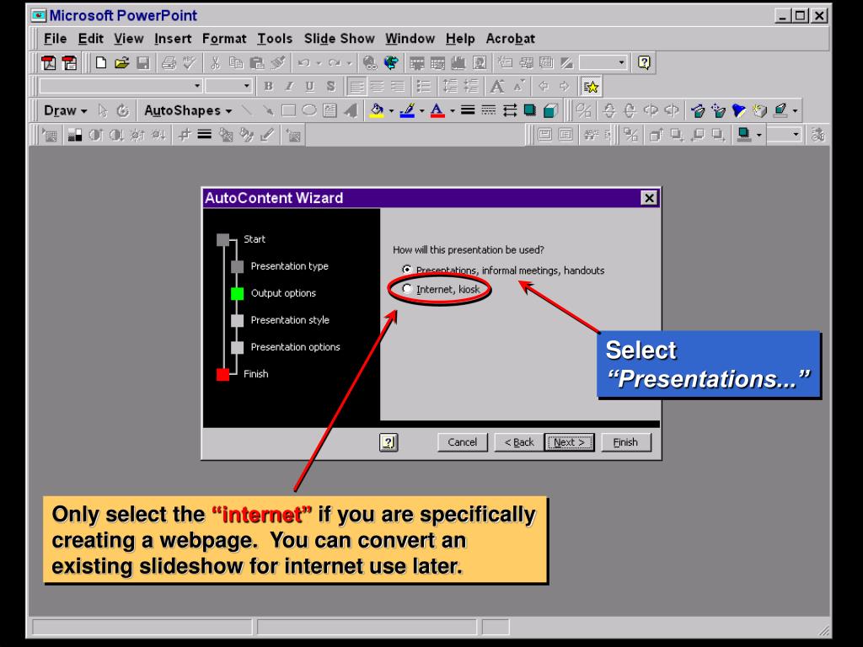Click the Insert Clip Art icon

tap(480, 62)
